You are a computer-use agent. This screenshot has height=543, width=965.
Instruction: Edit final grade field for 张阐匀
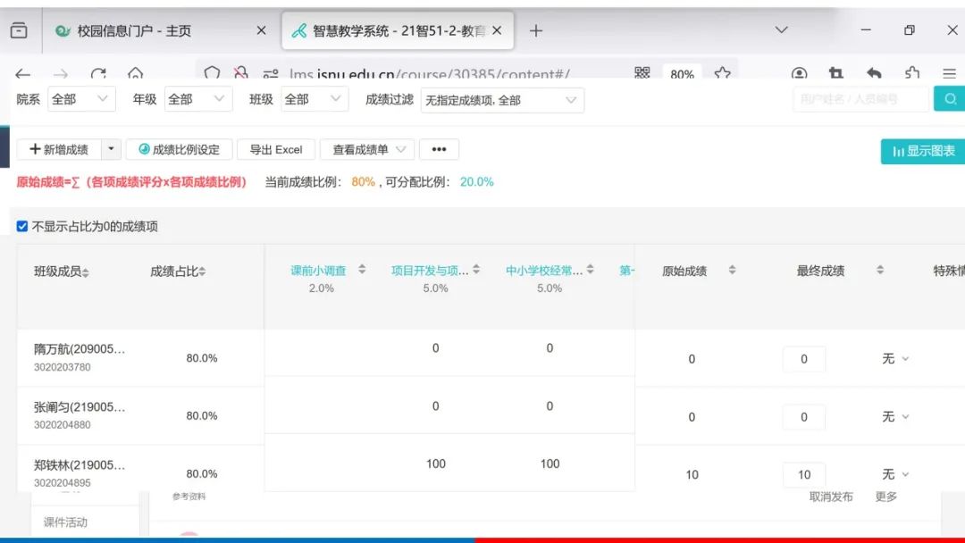[804, 417]
